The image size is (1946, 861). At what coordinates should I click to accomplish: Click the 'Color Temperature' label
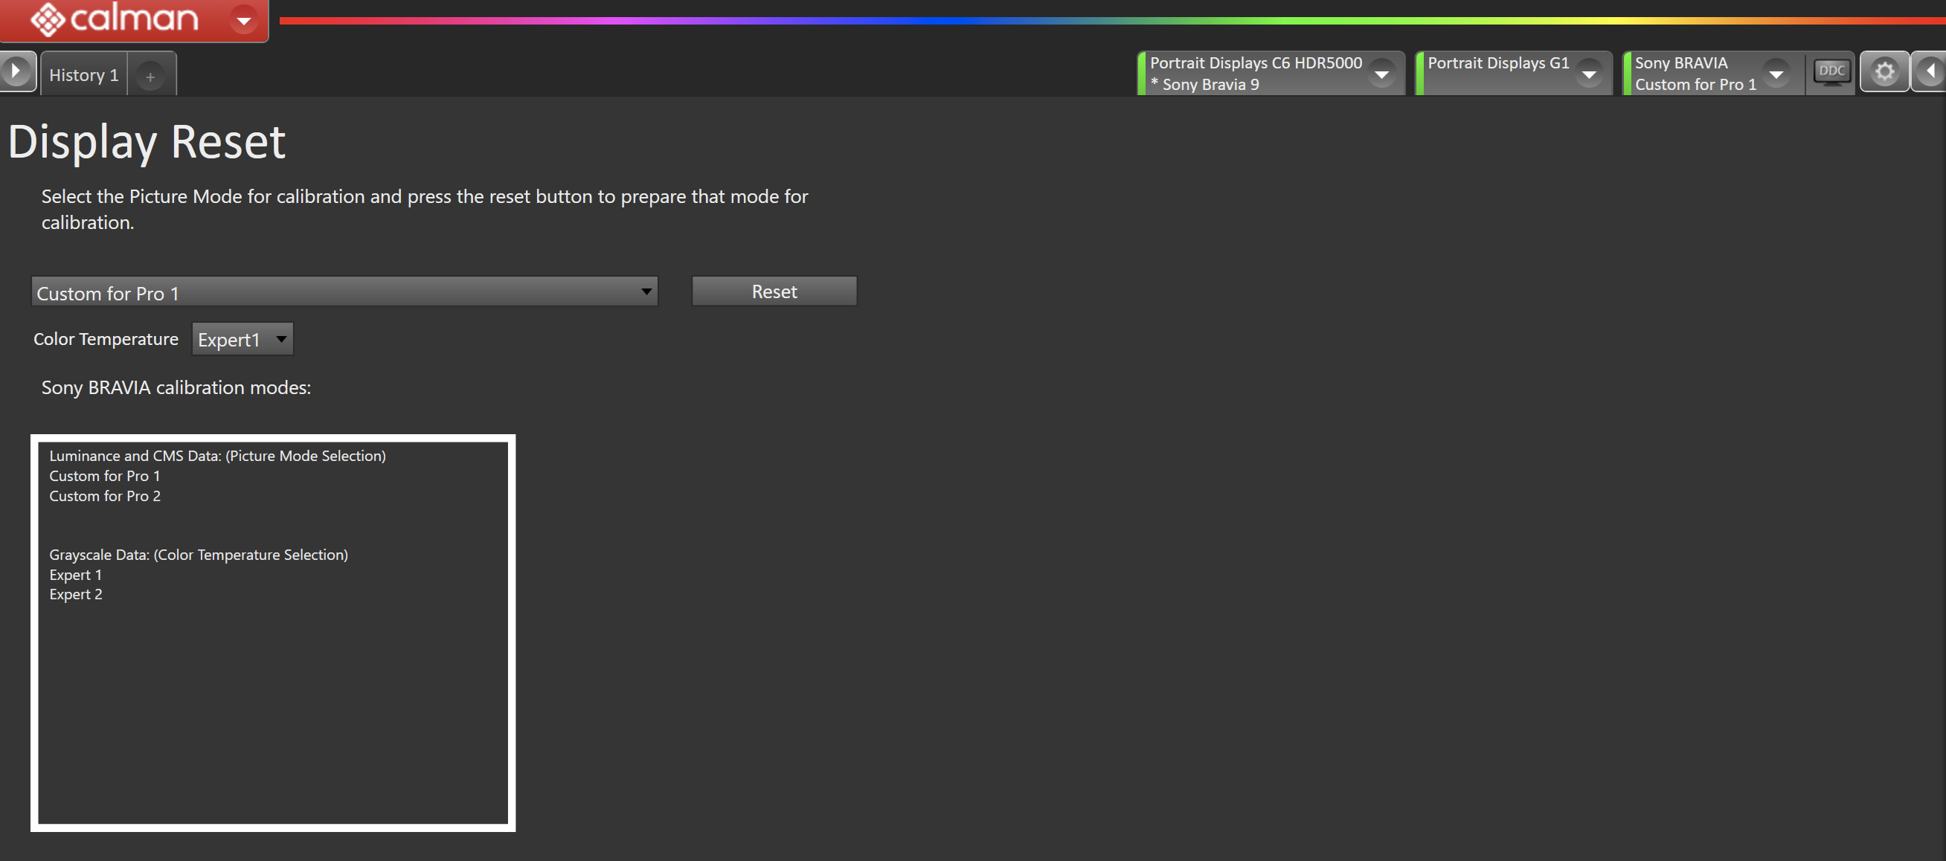point(106,339)
